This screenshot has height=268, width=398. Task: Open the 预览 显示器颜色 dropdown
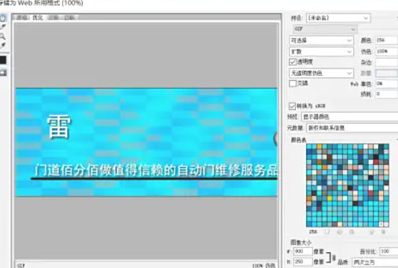click(349, 116)
